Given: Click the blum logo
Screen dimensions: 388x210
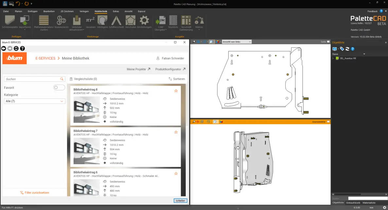Looking at the screenshot, I should point(15,58).
